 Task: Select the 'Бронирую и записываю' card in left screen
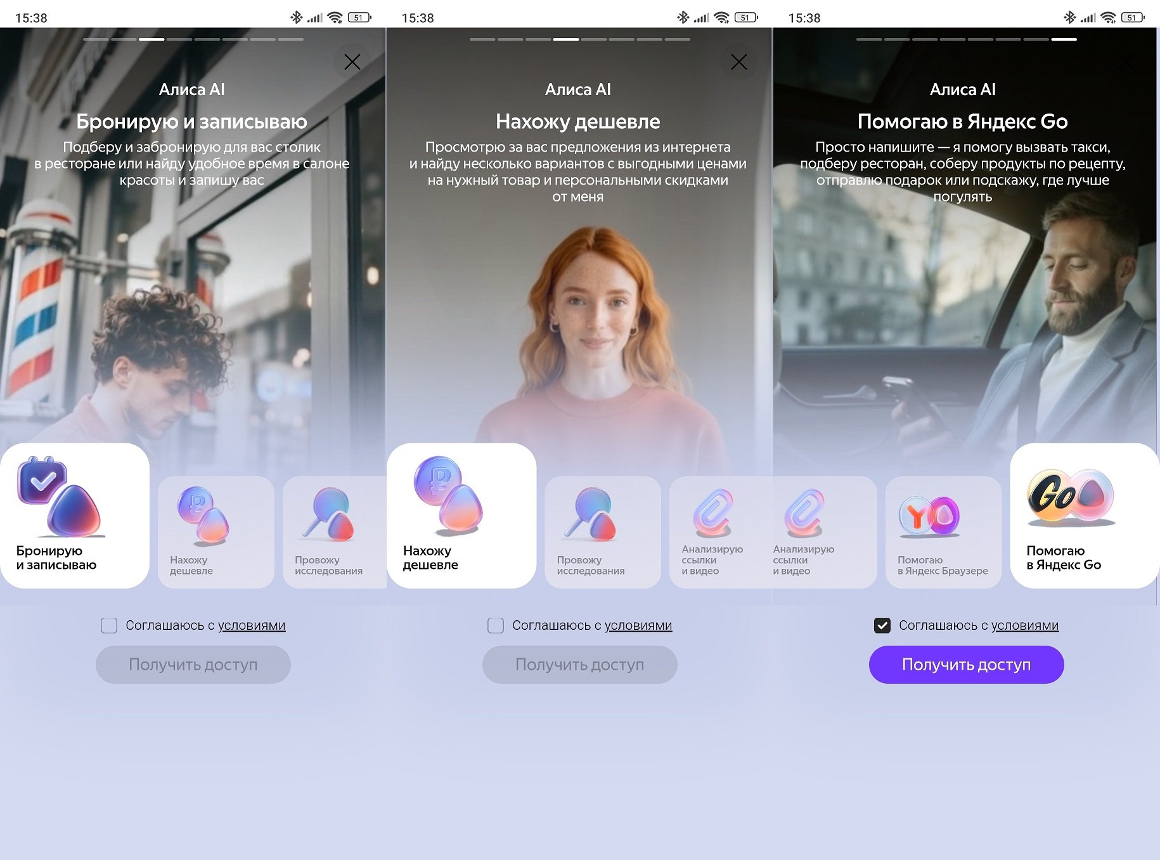click(75, 516)
